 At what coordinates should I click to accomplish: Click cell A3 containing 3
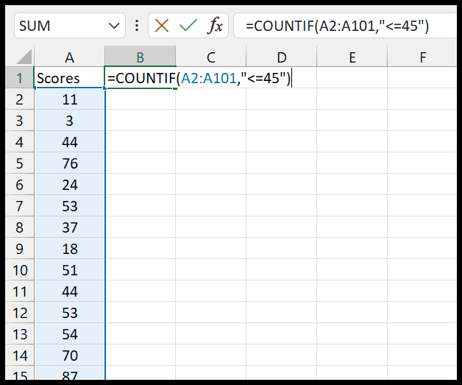(70, 121)
